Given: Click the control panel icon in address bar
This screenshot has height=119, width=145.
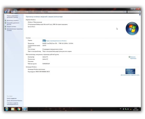Looking at the screenshot, I should (x=12, y=12).
